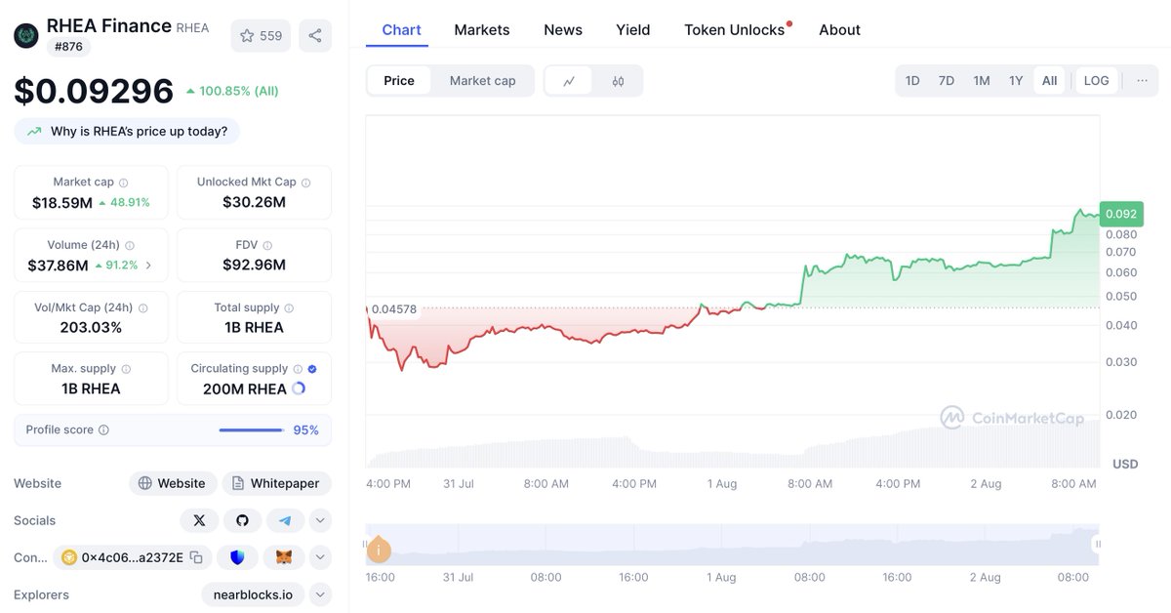
Task: Open the X (Twitter) social link
Action: click(199, 520)
